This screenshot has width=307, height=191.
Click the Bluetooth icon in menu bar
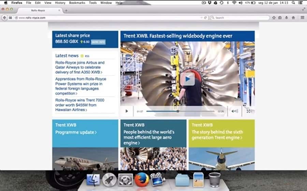[228, 3]
